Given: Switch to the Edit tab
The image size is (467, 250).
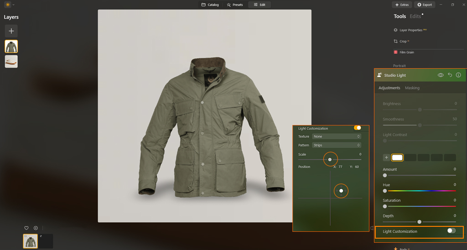Looking at the screenshot, I should point(259,5).
